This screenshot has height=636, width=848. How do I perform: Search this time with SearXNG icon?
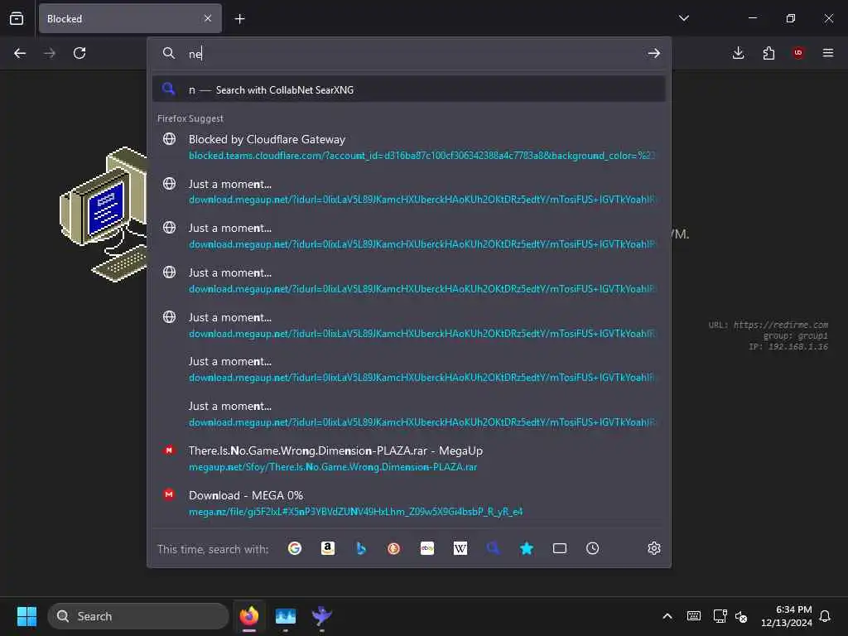point(494,548)
